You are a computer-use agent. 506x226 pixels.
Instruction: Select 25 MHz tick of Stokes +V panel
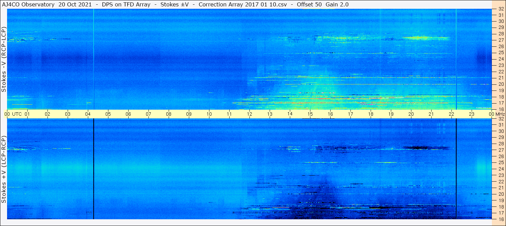click(x=501, y=162)
